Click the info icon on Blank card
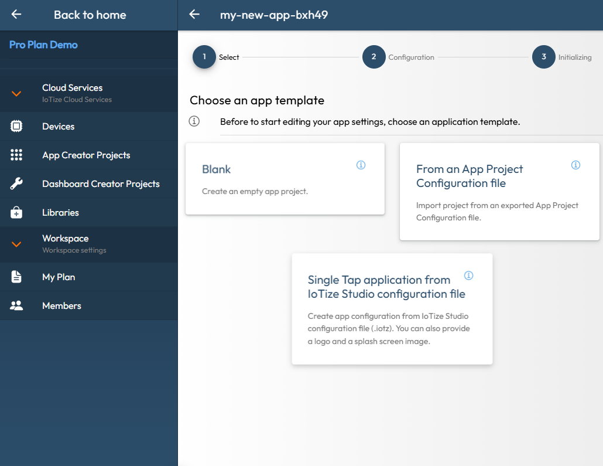Image resolution: width=603 pixels, height=466 pixels. tap(361, 165)
